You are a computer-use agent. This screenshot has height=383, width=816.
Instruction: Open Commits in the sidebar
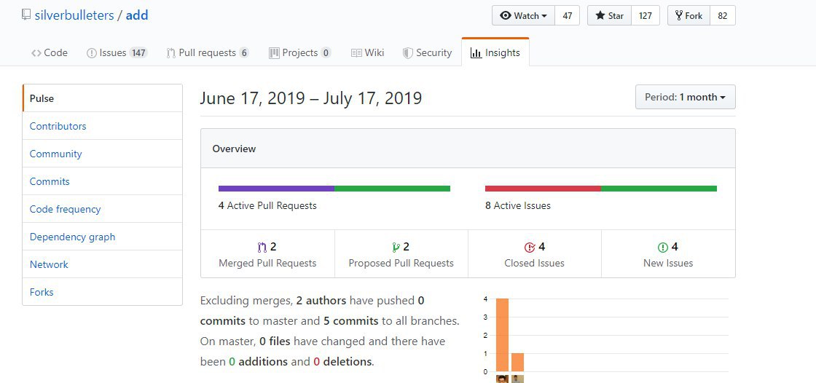103,181
